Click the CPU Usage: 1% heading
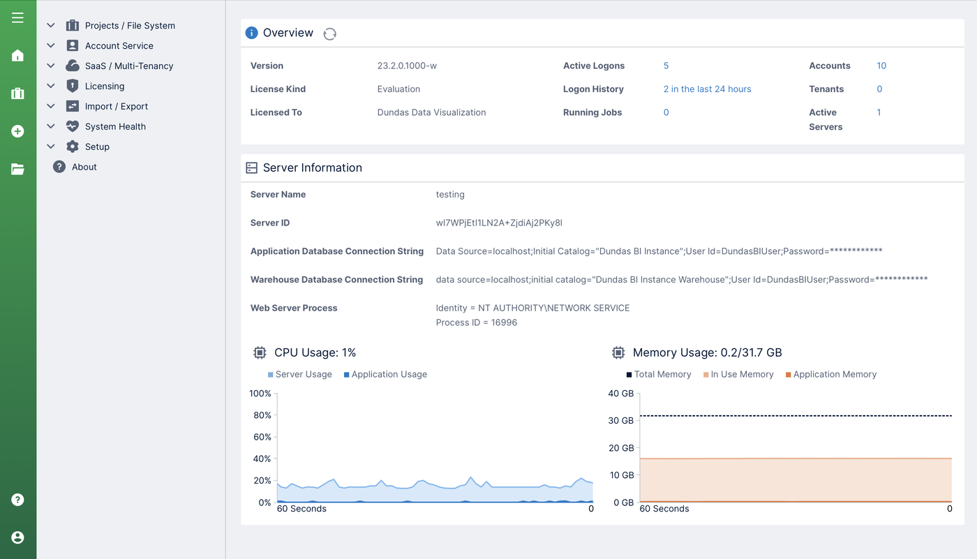The image size is (977, 559). (315, 353)
